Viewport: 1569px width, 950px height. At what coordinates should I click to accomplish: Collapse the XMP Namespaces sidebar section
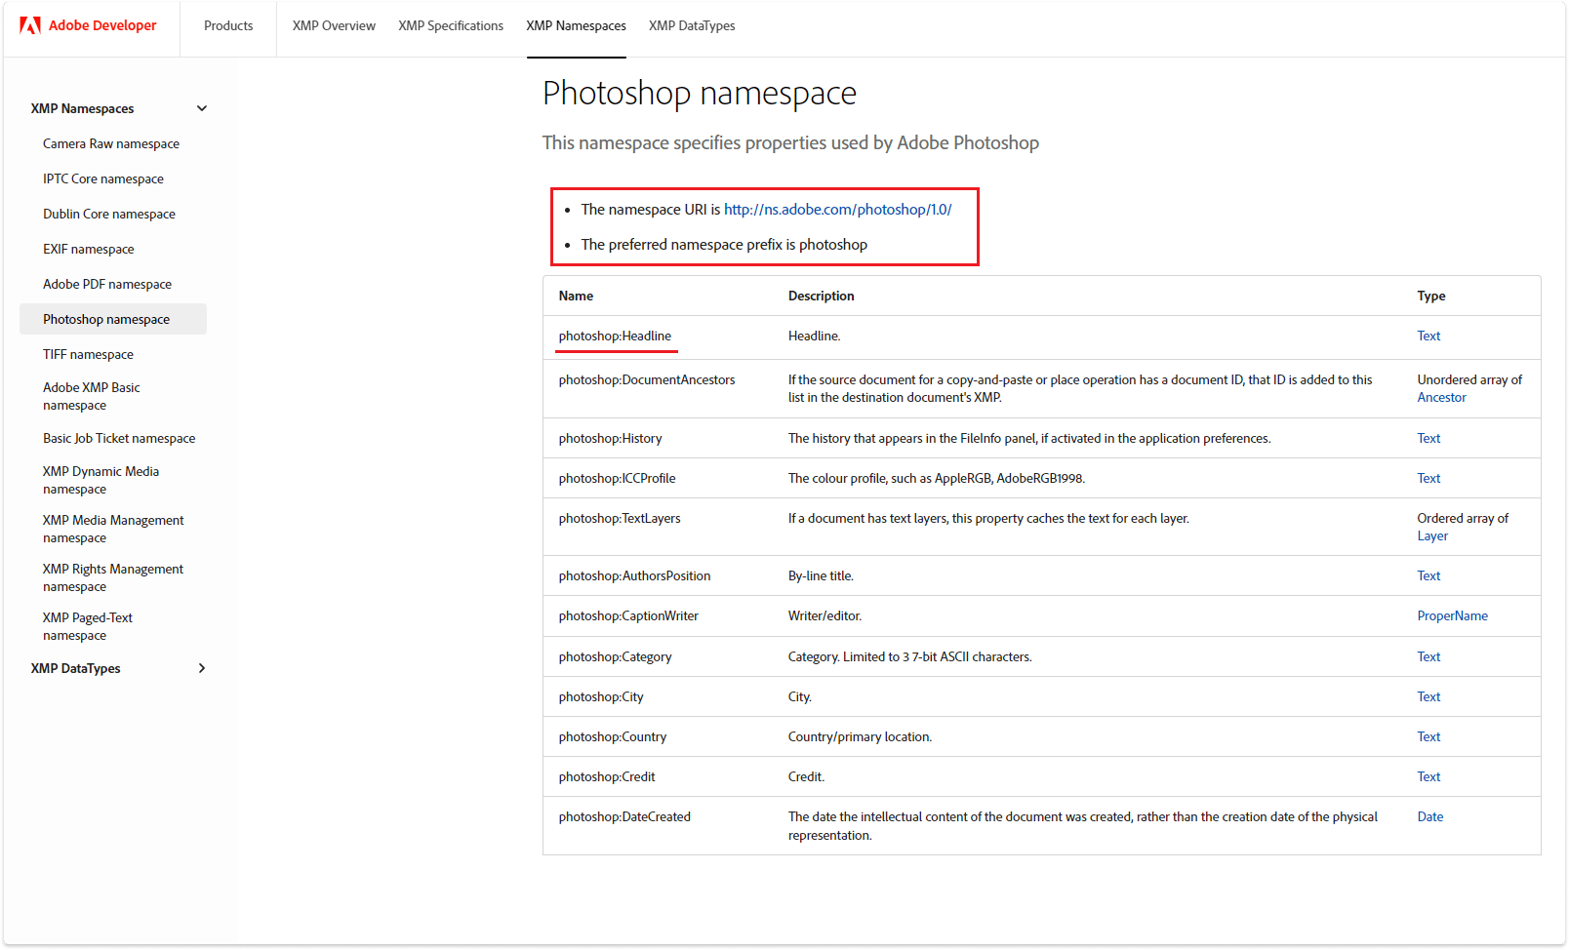202,108
